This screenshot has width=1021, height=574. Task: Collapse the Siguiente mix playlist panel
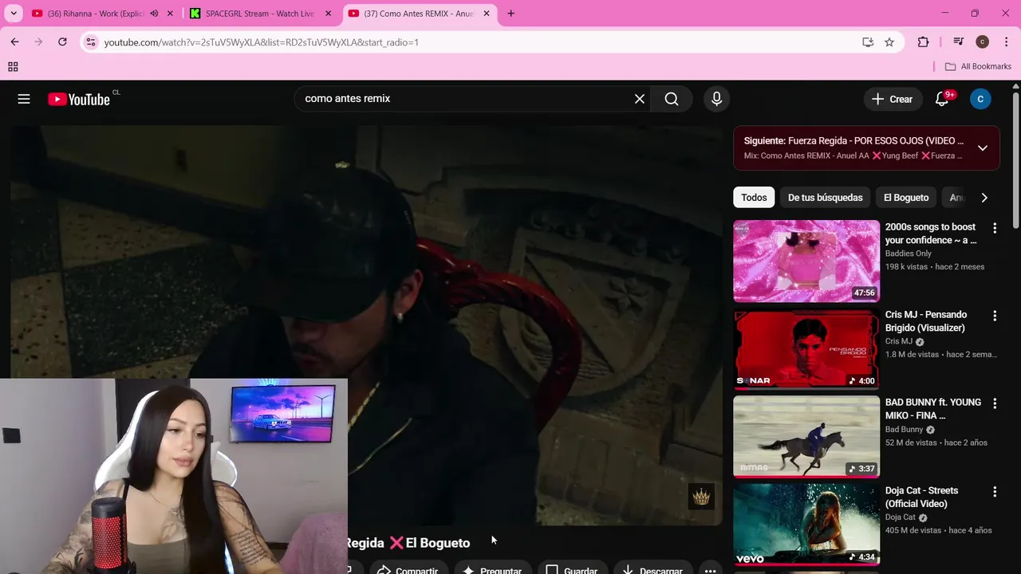pyautogui.click(x=983, y=147)
